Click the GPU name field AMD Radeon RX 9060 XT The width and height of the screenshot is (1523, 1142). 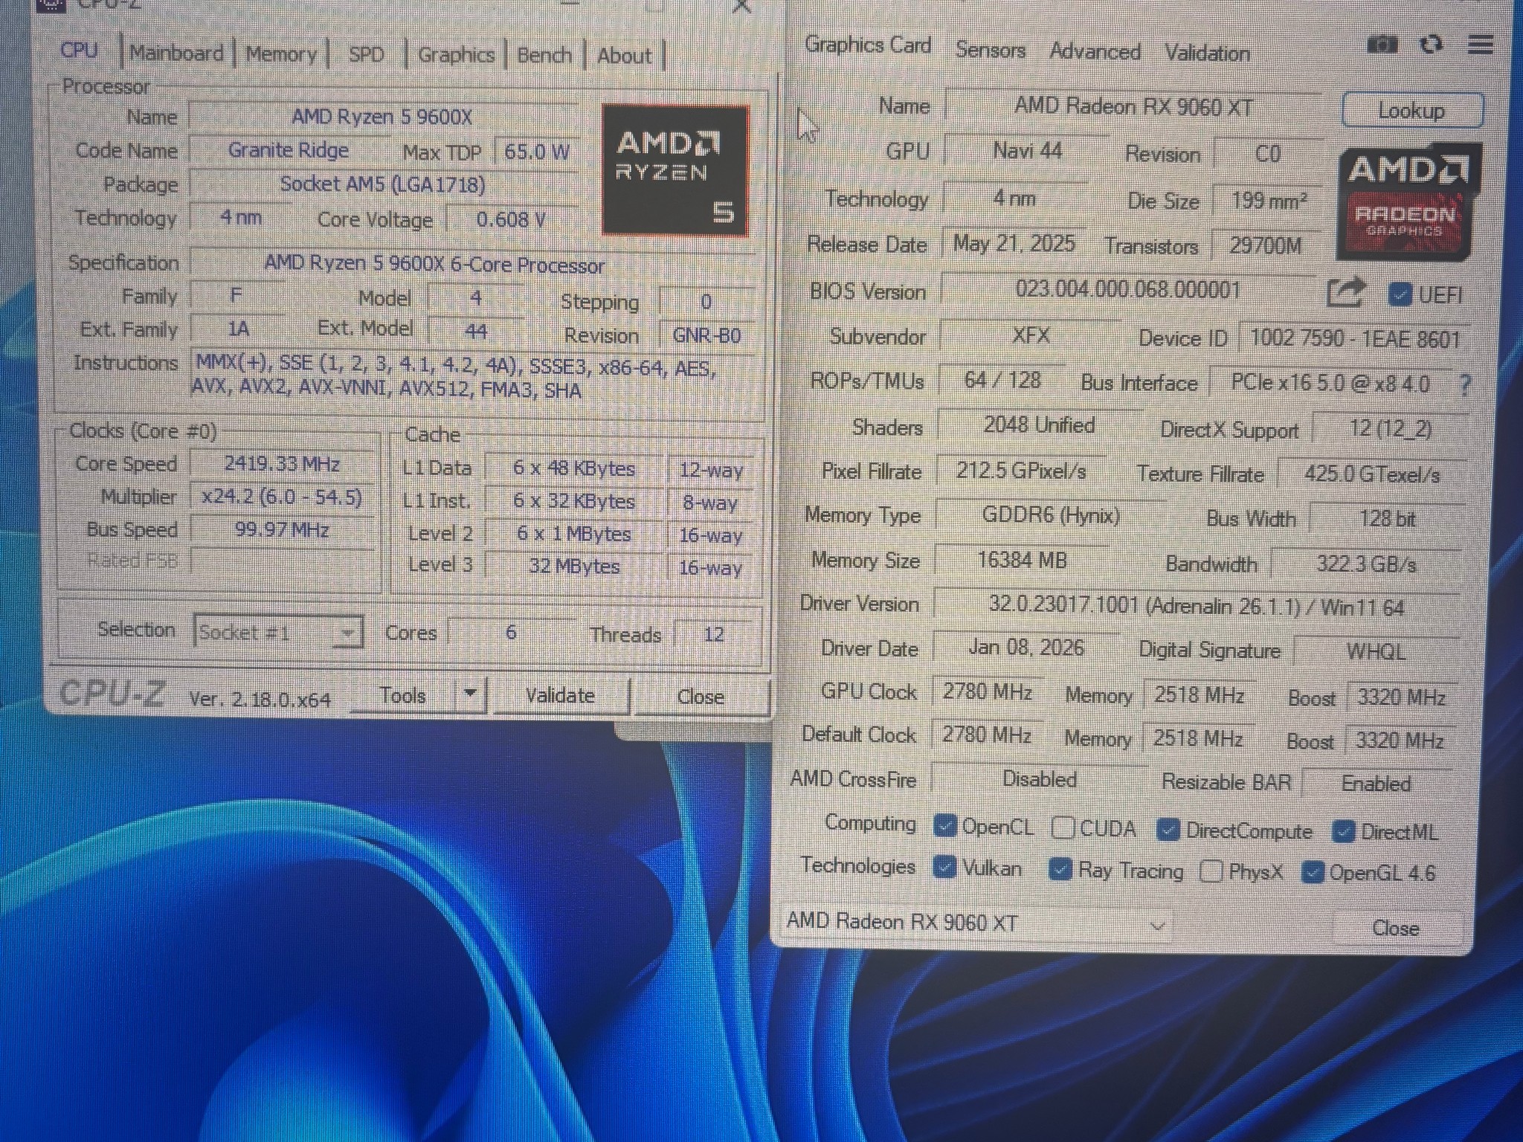[1133, 107]
